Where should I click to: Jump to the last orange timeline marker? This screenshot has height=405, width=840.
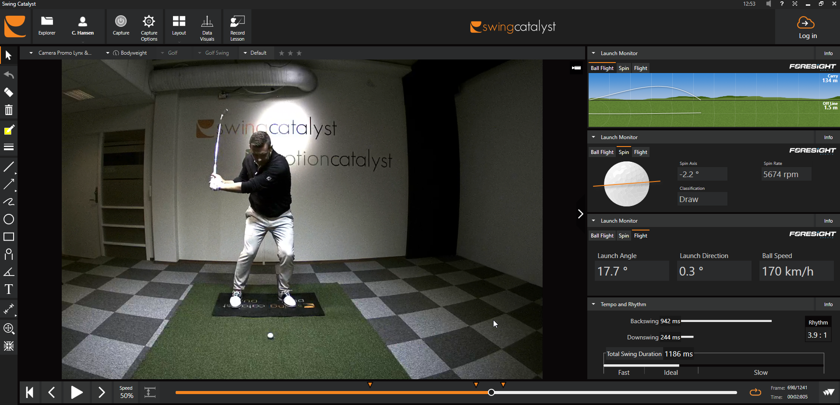[x=503, y=385]
